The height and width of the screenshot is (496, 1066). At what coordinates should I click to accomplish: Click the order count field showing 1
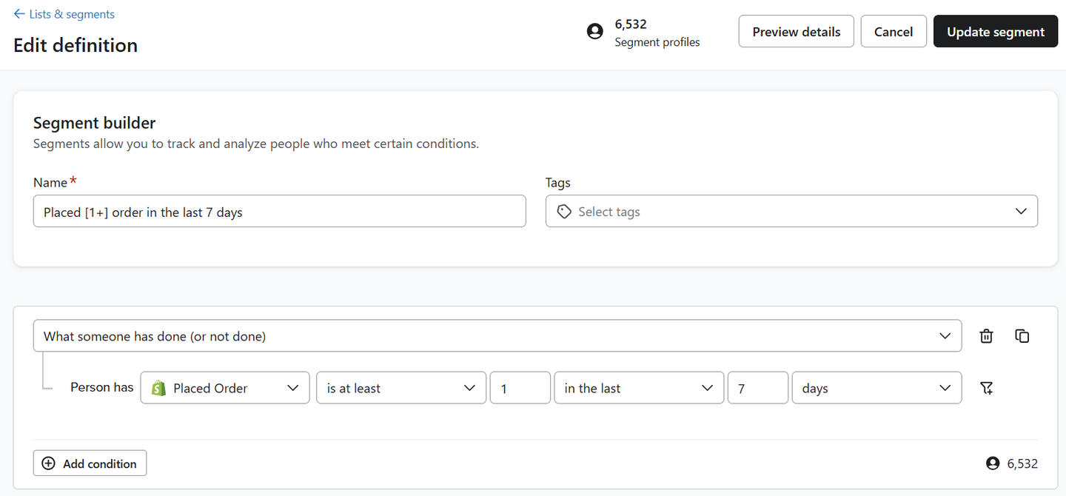pyautogui.click(x=520, y=388)
